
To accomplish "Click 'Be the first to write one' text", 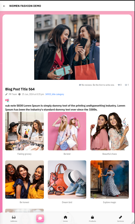I will pyautogui.click(x=104, y=85).
